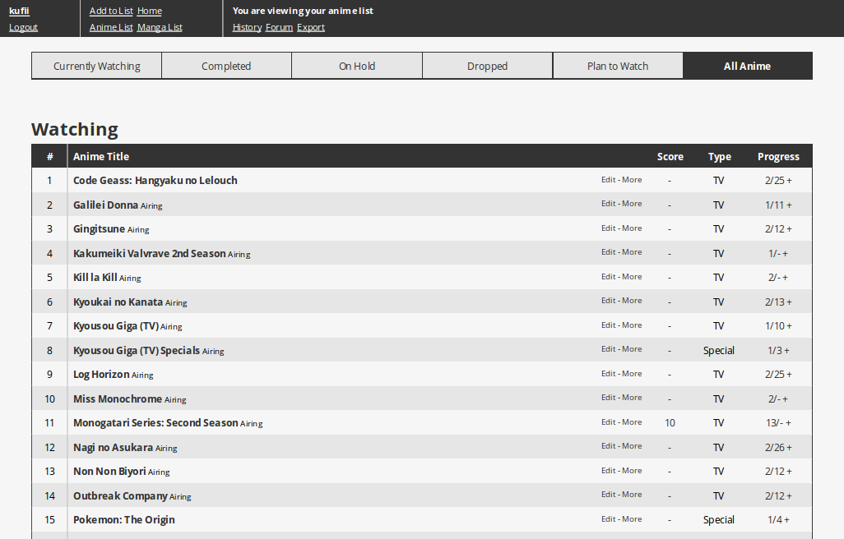Click Edit for Galilei Donna row
The width and height of the screenshot is (844, 539).
coord(608,204)
